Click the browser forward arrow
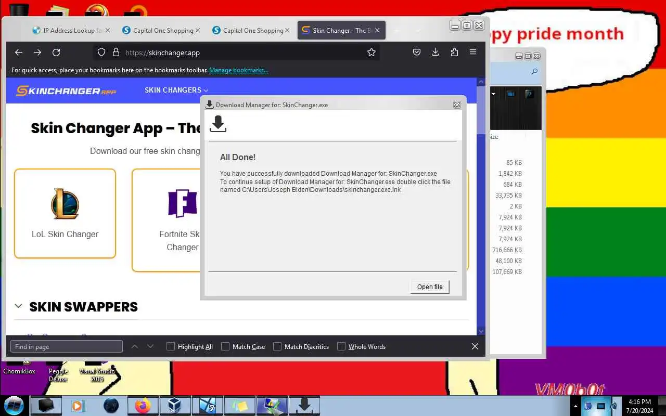The width and height of the screenshot is (666, 416). coord(37,53)
